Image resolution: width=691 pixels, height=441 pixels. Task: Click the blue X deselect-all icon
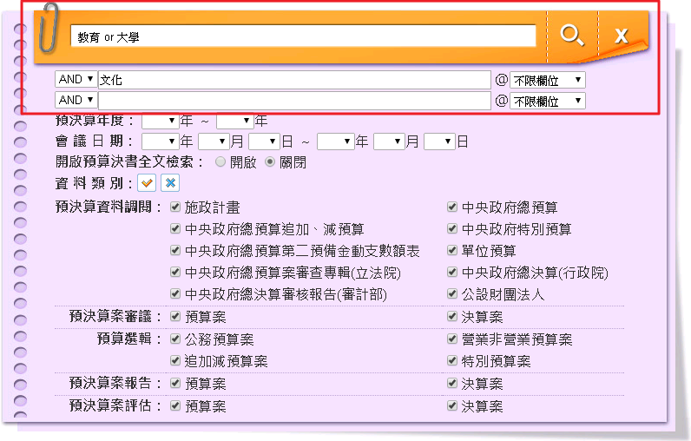click(x=171, y=183)
